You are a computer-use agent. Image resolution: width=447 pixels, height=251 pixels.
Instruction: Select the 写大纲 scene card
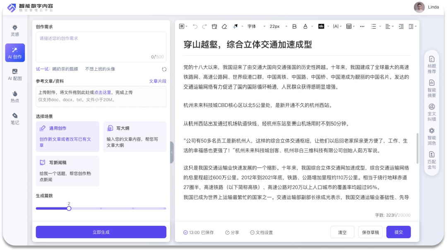pos(135,136)
